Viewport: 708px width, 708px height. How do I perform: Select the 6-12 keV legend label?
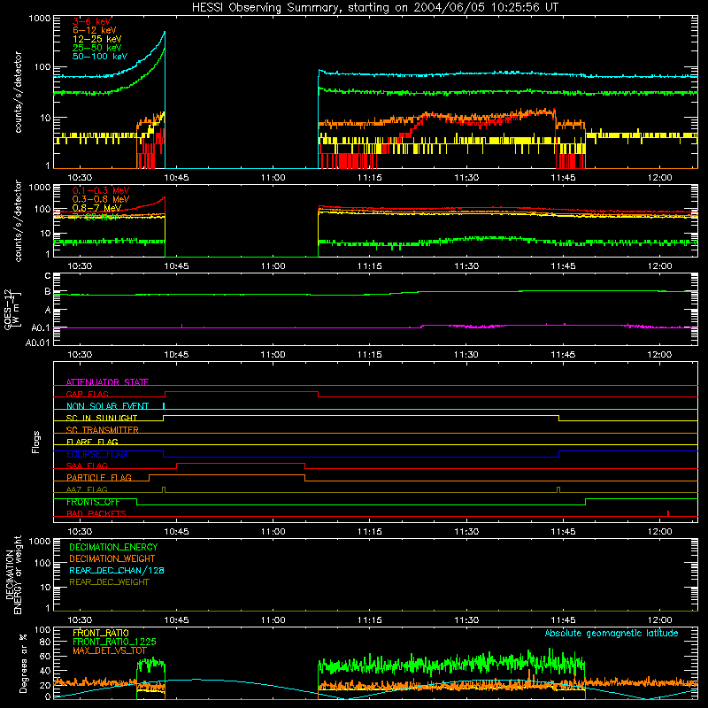point(95,30)
